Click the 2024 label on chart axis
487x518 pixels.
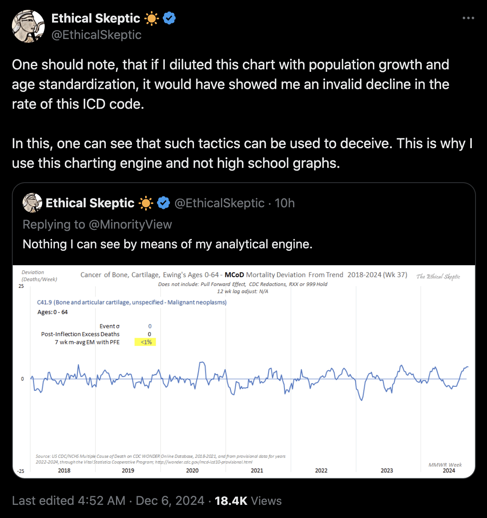point(449,470)
